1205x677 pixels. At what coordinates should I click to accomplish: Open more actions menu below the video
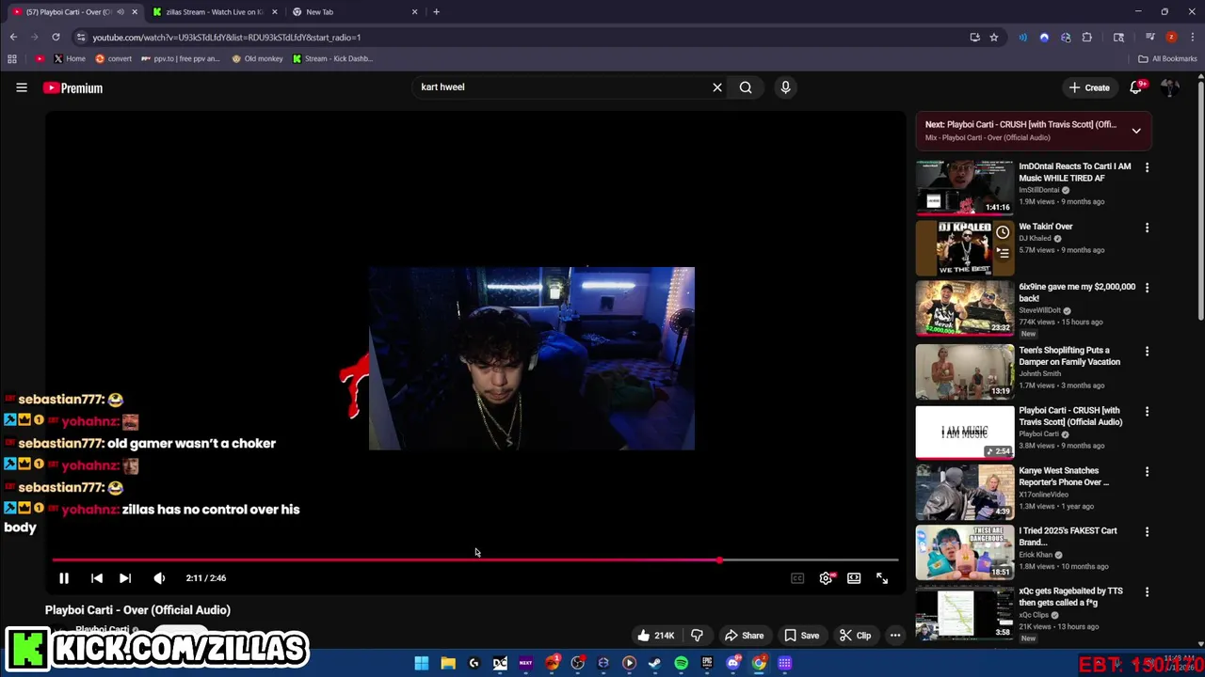click(x=895, y=636)
